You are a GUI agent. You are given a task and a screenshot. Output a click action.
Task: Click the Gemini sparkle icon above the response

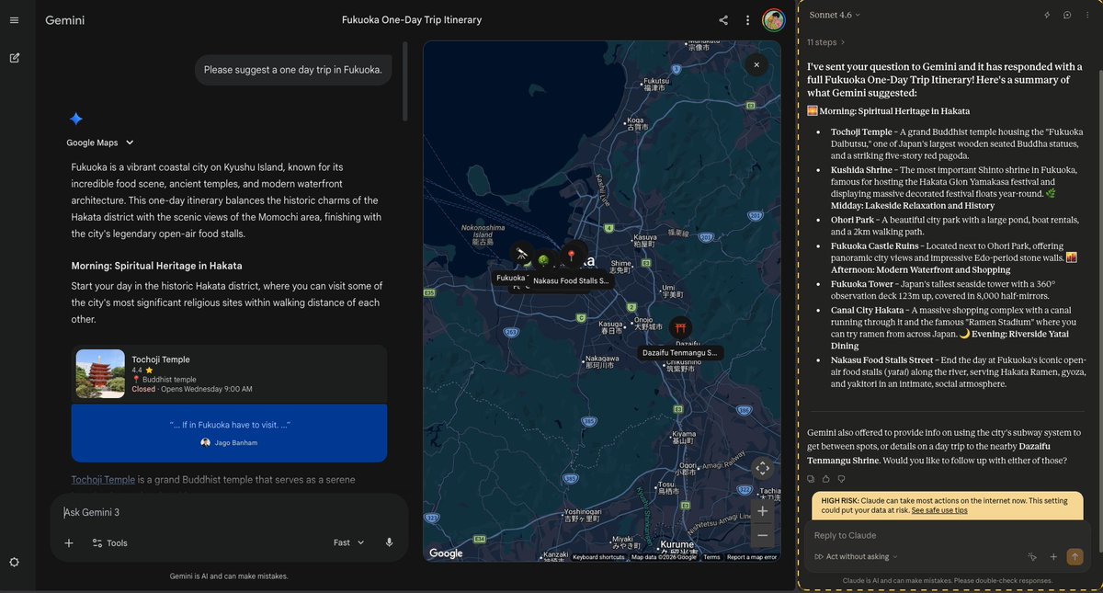point(76,119)
